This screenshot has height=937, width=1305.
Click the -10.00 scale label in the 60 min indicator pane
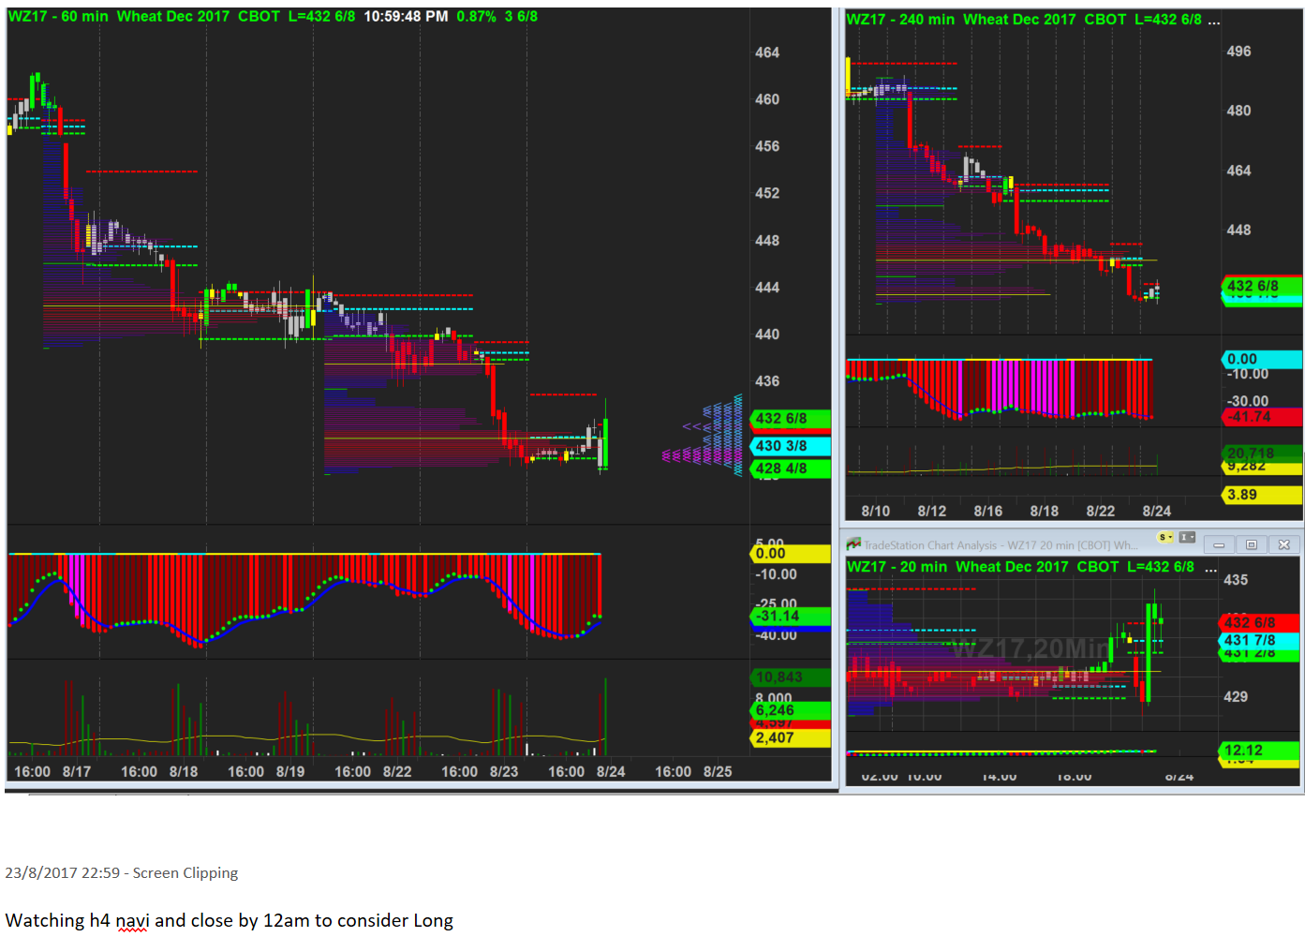pyautogui.click(x=777, y=574)
